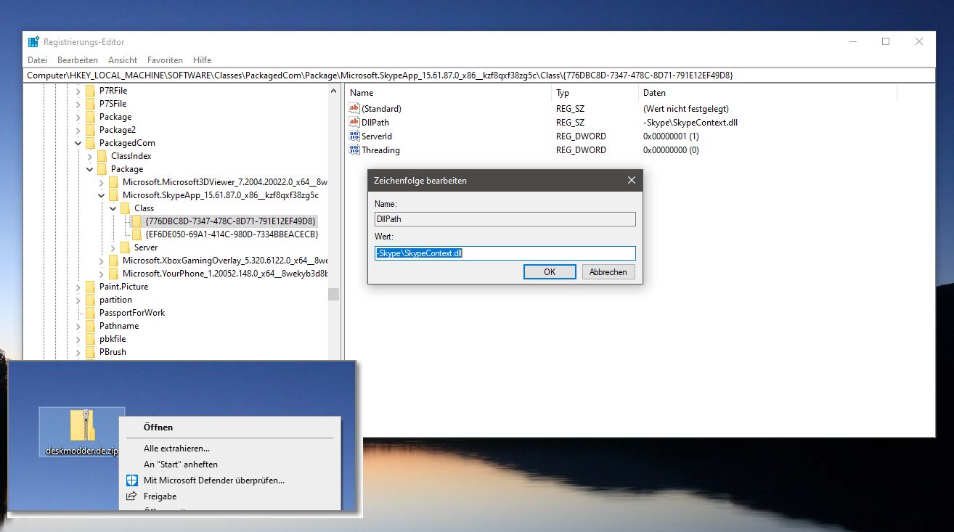
Task: Open the Favoriten menu
Action: click(x=165, y=60)
